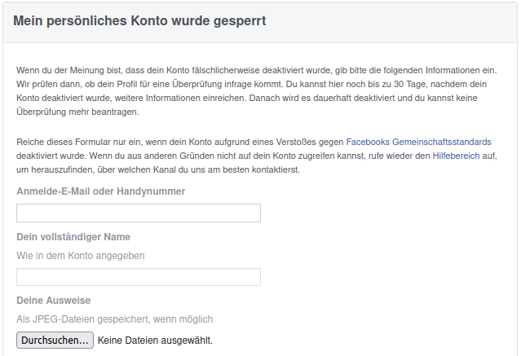The height and width of the screenshot is (356, 521).
Task: Open the Facebooks Gemeinschaftsstandards link
Action: tap(418, 142)
